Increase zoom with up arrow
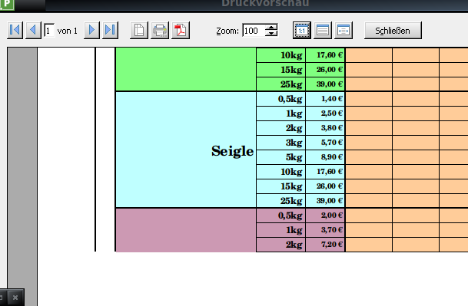The width and height of the screenshot is (468, 306). (x=271, y=27)
